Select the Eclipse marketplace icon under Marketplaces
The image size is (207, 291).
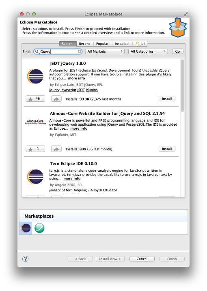26,228
